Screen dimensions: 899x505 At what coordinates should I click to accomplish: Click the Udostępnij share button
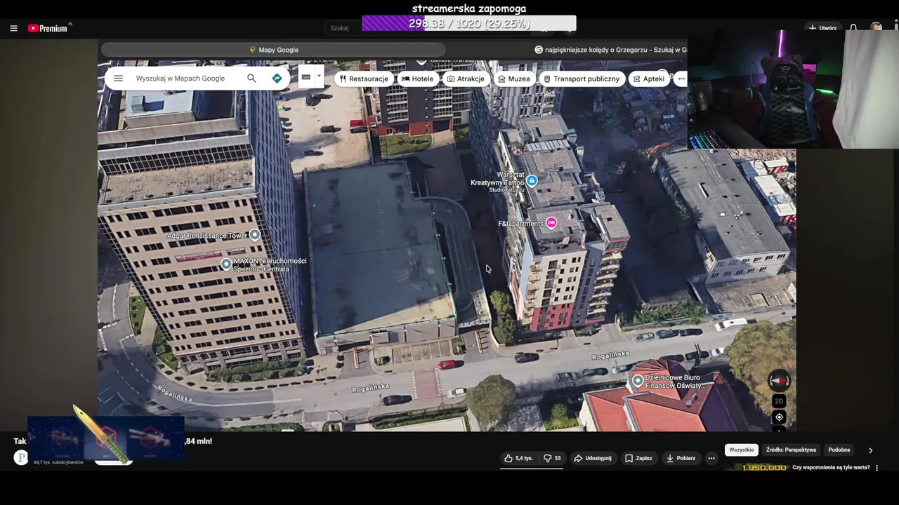point(593,458)
